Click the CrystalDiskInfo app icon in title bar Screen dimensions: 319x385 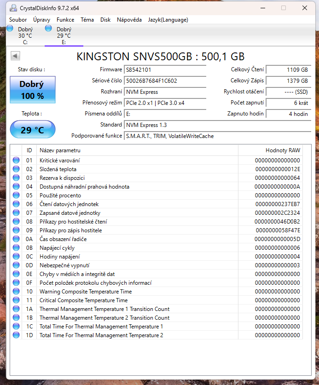13,8
